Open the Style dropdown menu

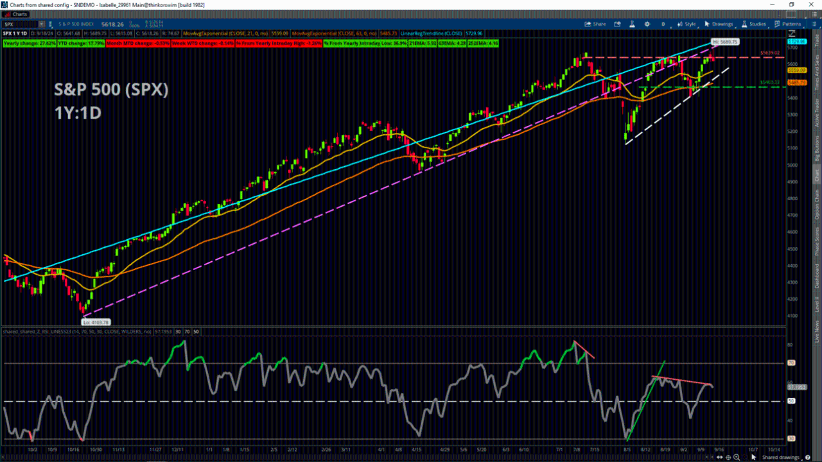point(686,24)
